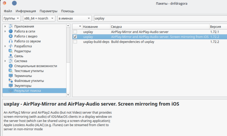The image size is (227, 136).
Task: Open the Параметры menu
Action: click(48, 11)
